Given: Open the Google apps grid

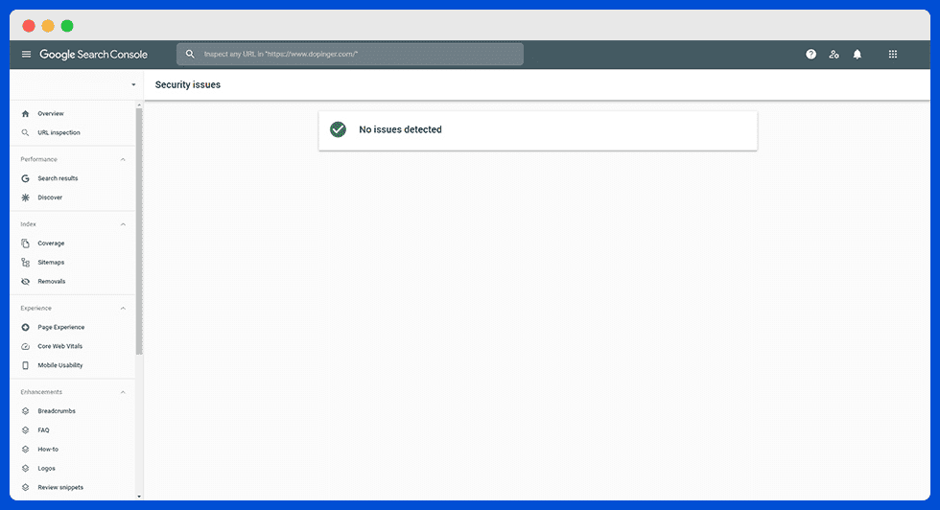Looking at the screenshot, I should [x=893, y=54].
